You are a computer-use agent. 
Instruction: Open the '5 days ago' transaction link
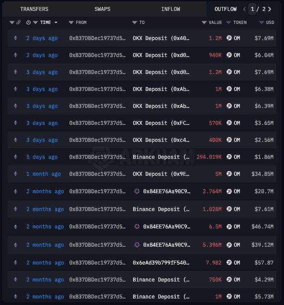[x=42, y=157]
